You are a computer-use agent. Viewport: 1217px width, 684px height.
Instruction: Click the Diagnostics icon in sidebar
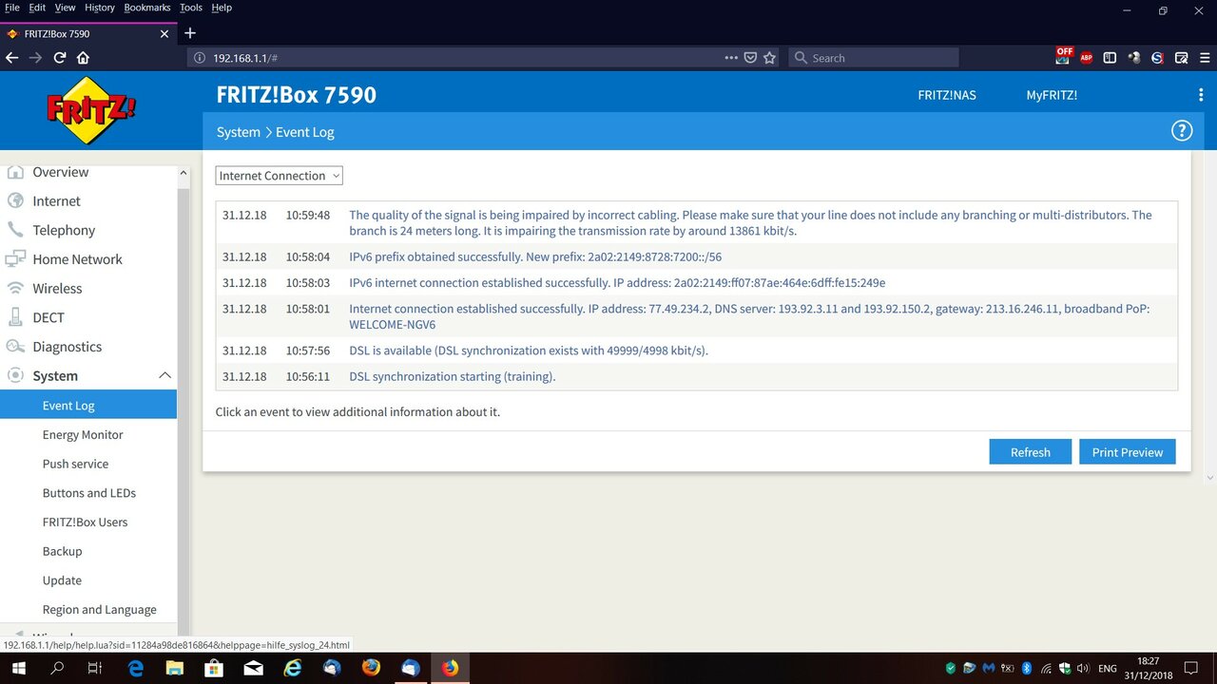(15, 347)
